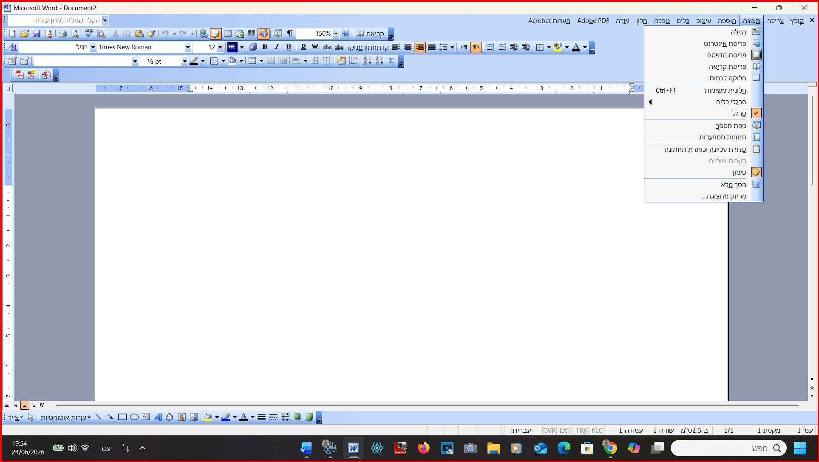Screen dimensions: 819x462
Task: Click the help question input field
Action: (54, 20)
